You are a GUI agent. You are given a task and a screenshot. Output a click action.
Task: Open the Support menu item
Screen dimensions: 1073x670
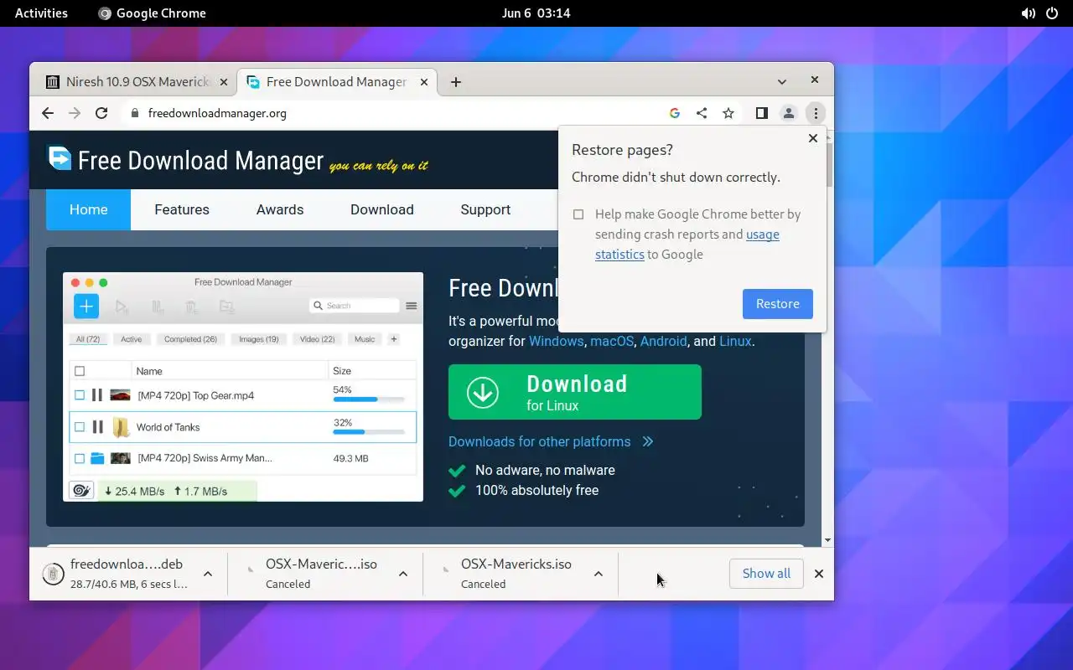tap(485, 209)
